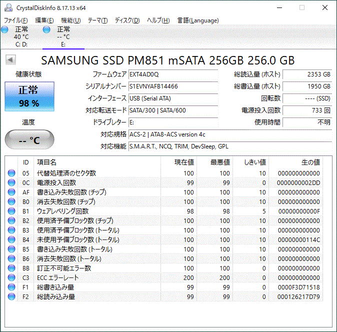Select the 書き込み失敗回数 (チップ) row name
The width and height of the screenshot is (337, 332).
click(x=71, y=192)
